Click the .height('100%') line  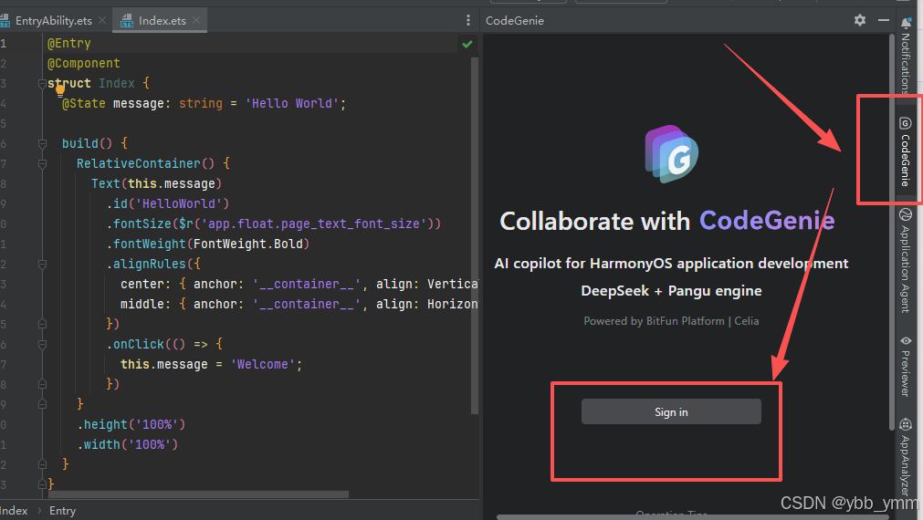(131, 424)
